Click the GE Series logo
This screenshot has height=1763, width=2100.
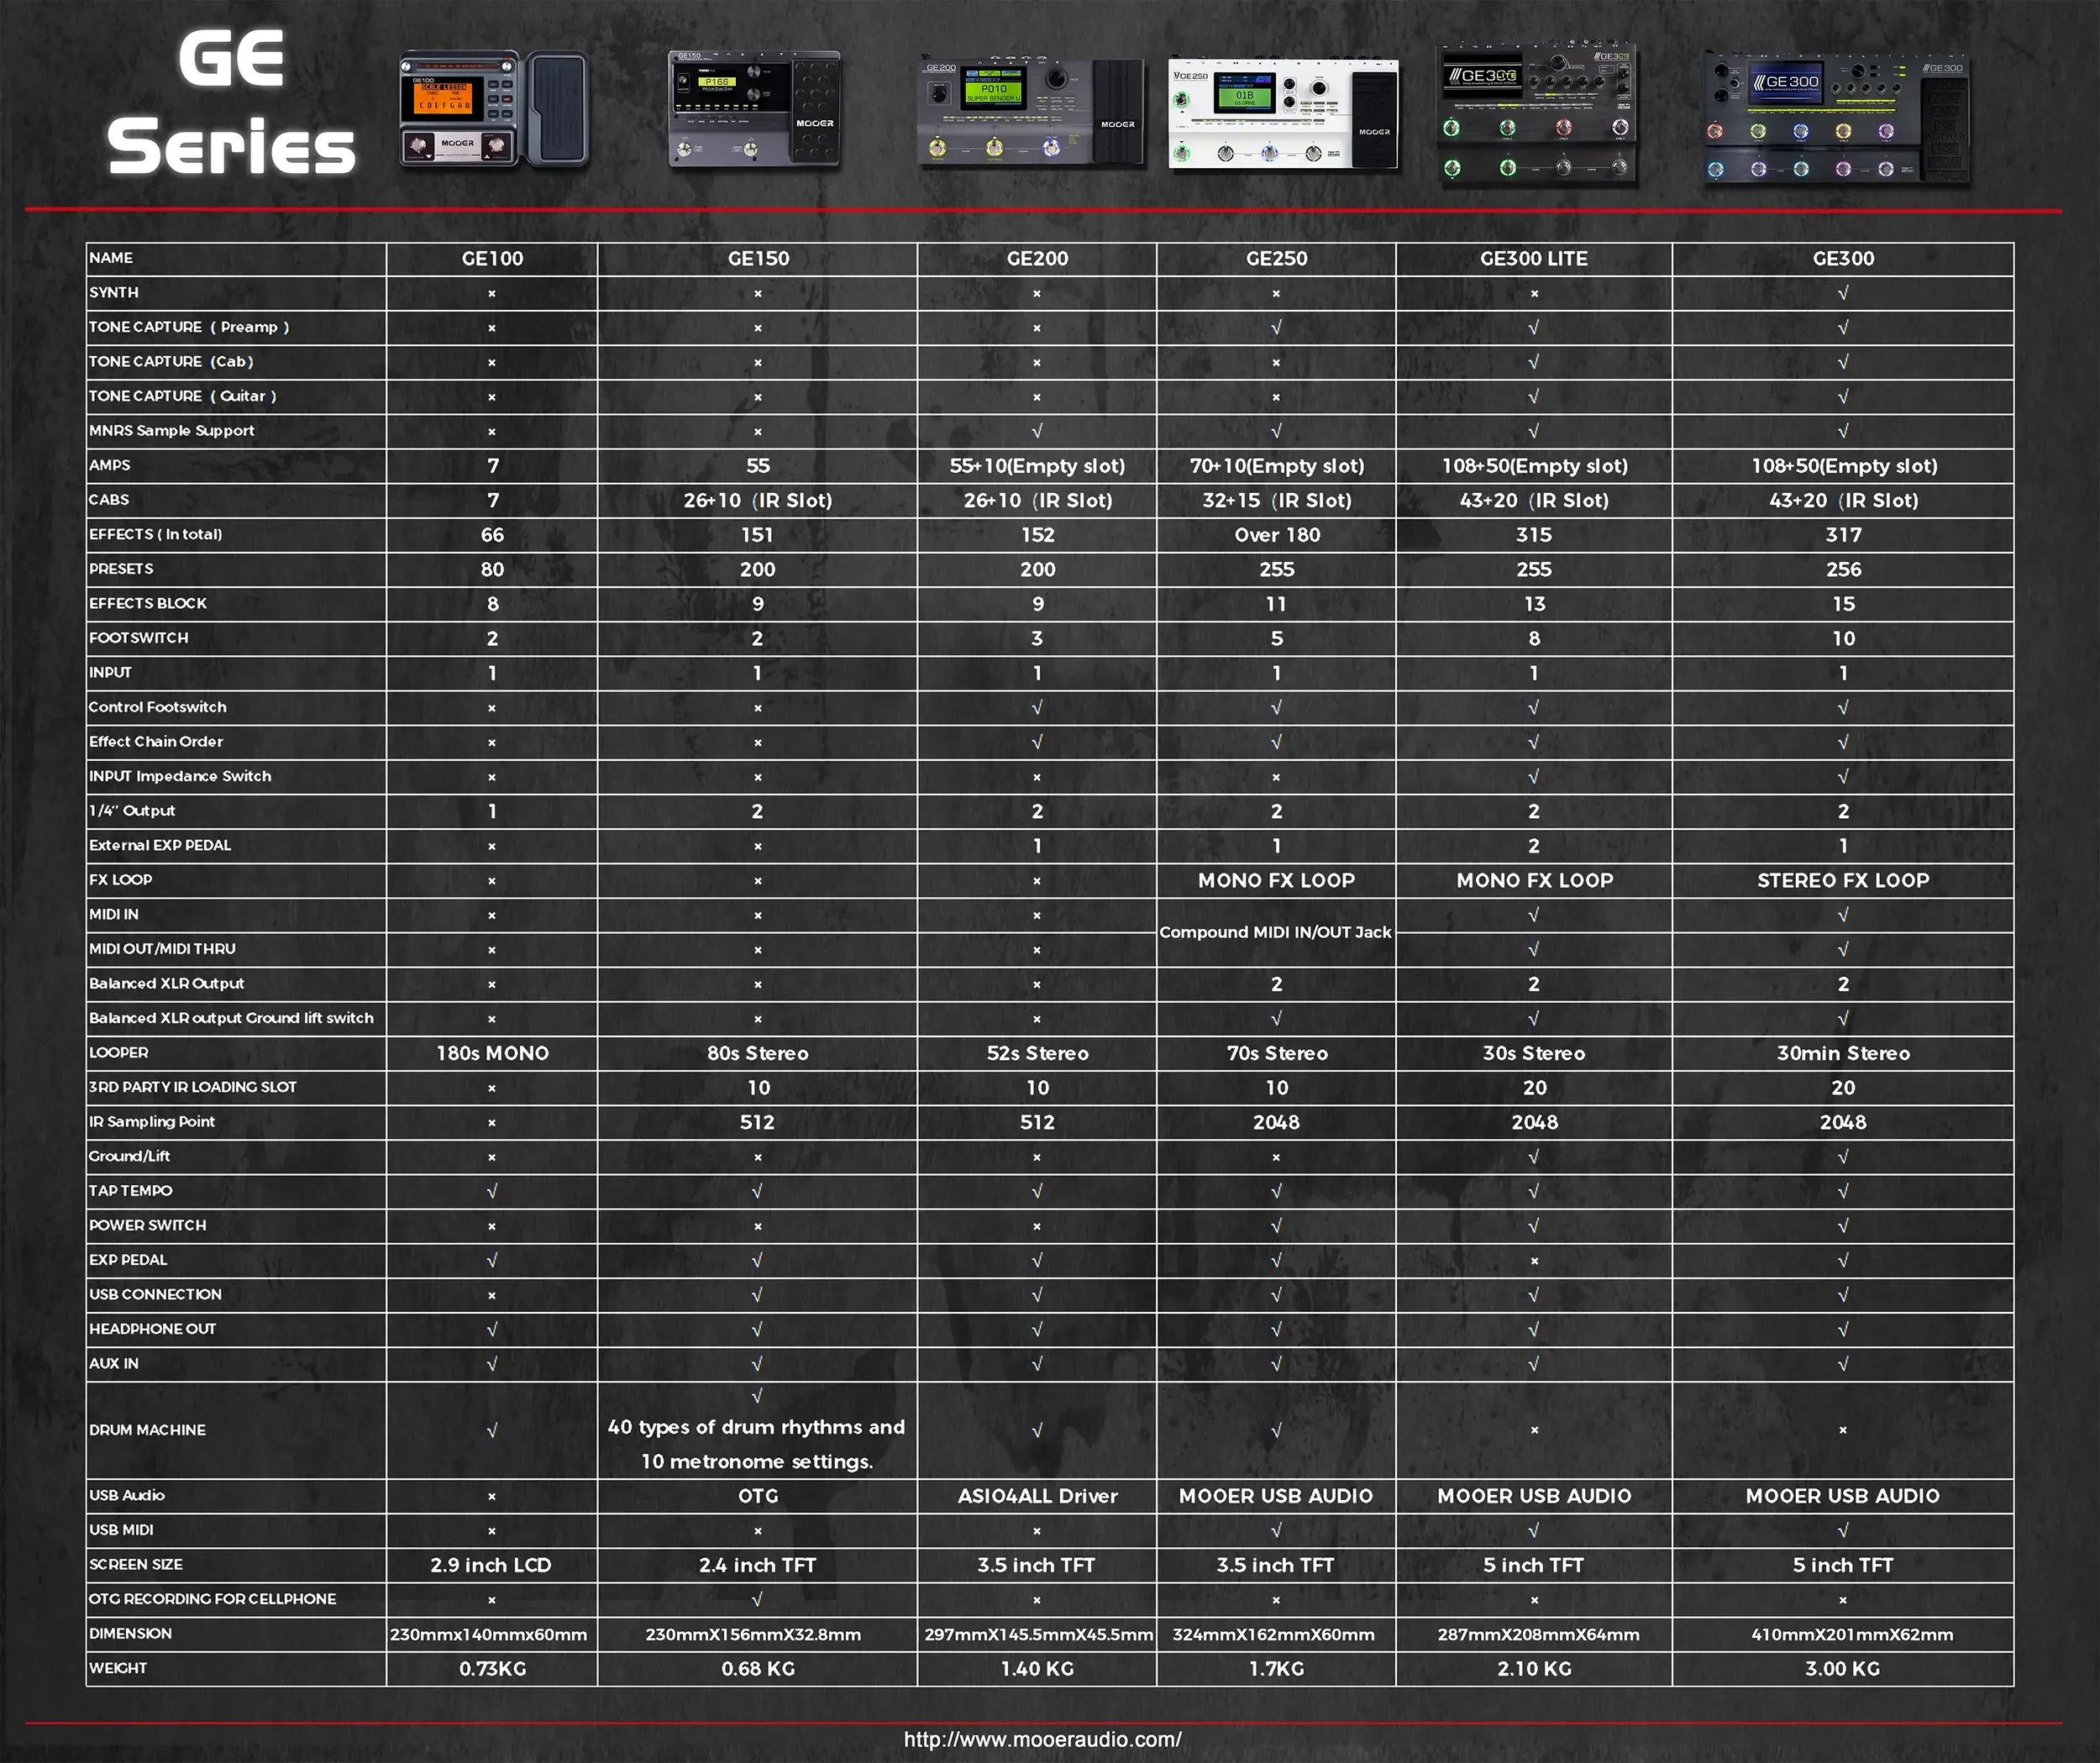click(230, 105)
